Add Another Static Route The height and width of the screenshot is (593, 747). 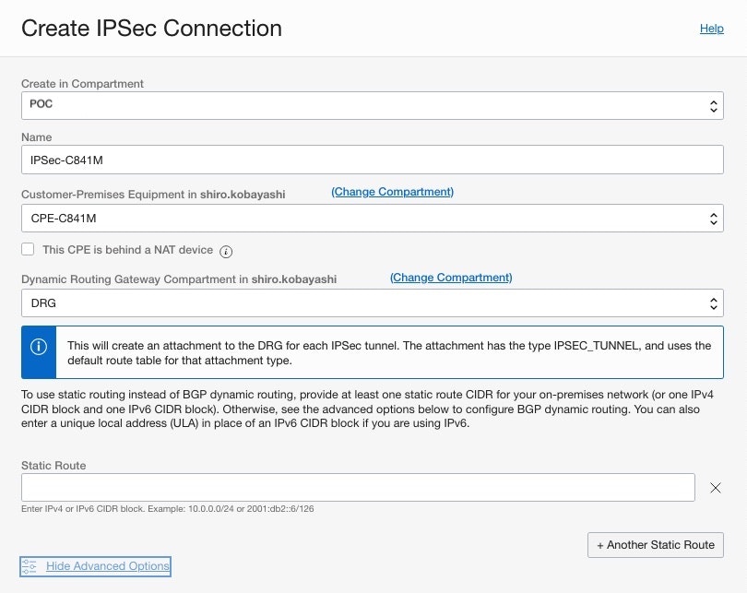pyautogui.click(x=655, y=544)
